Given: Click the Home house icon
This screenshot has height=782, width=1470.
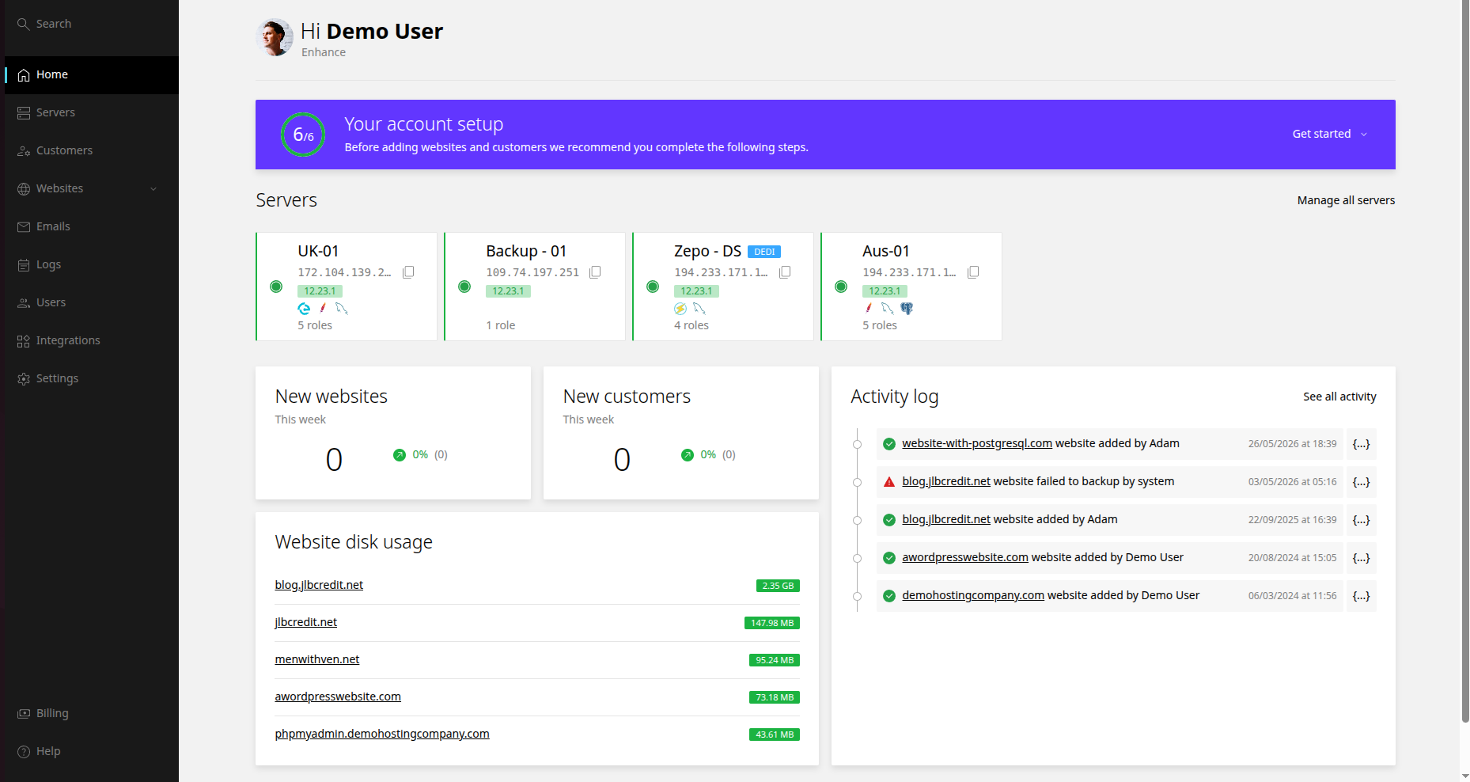Looking at the screenshot, I should 24,75.
